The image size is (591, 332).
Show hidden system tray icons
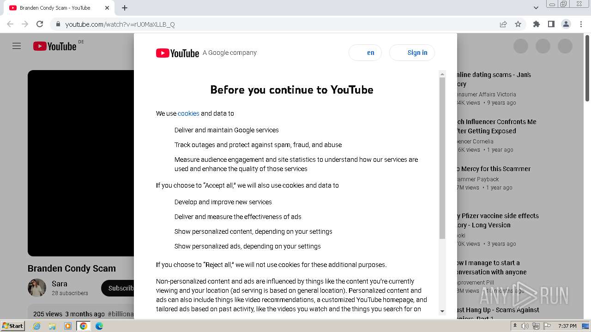coord(515,326)
